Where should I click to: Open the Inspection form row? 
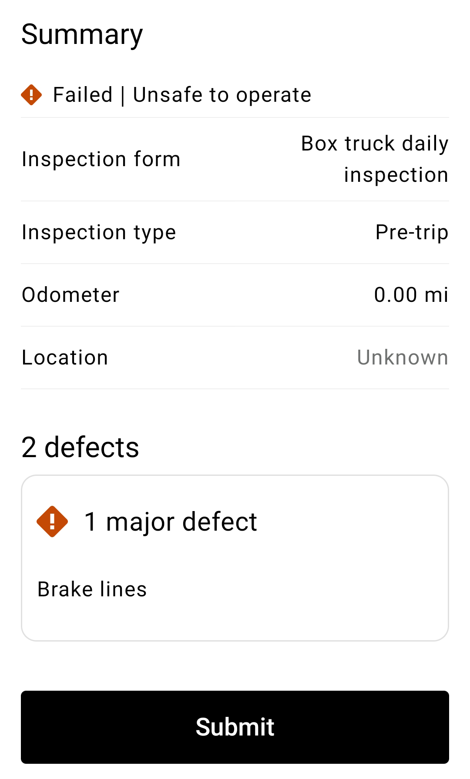(x=235, y=159)
